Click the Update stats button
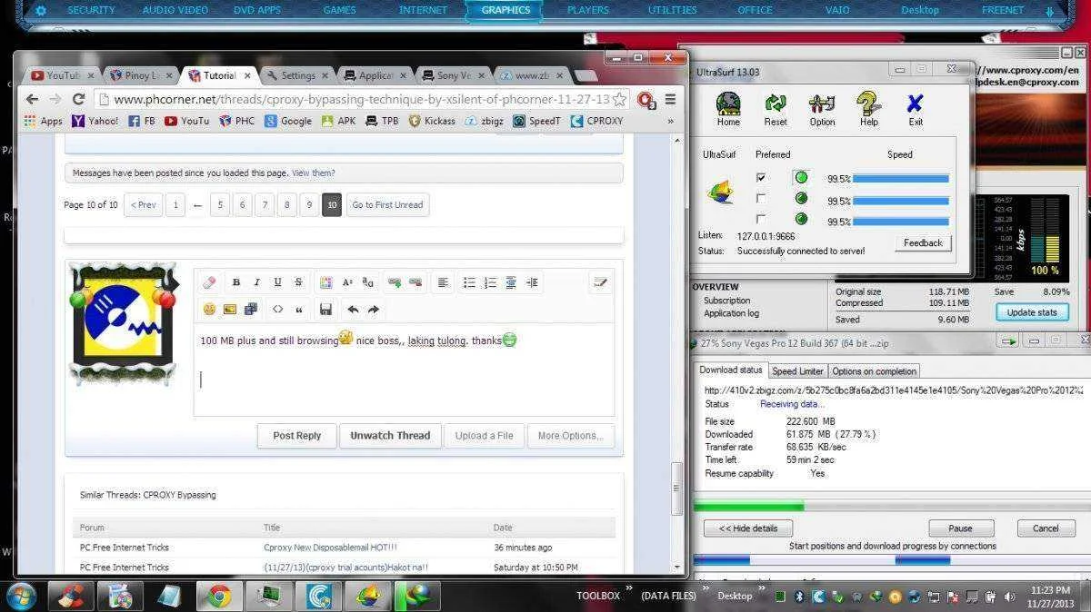The height and width of the screenshot is (612, 1091). point(1032,312)
